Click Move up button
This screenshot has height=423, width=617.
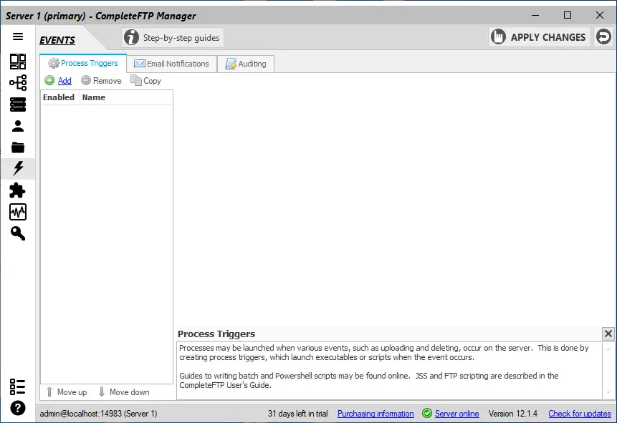[x=67, y=392]
